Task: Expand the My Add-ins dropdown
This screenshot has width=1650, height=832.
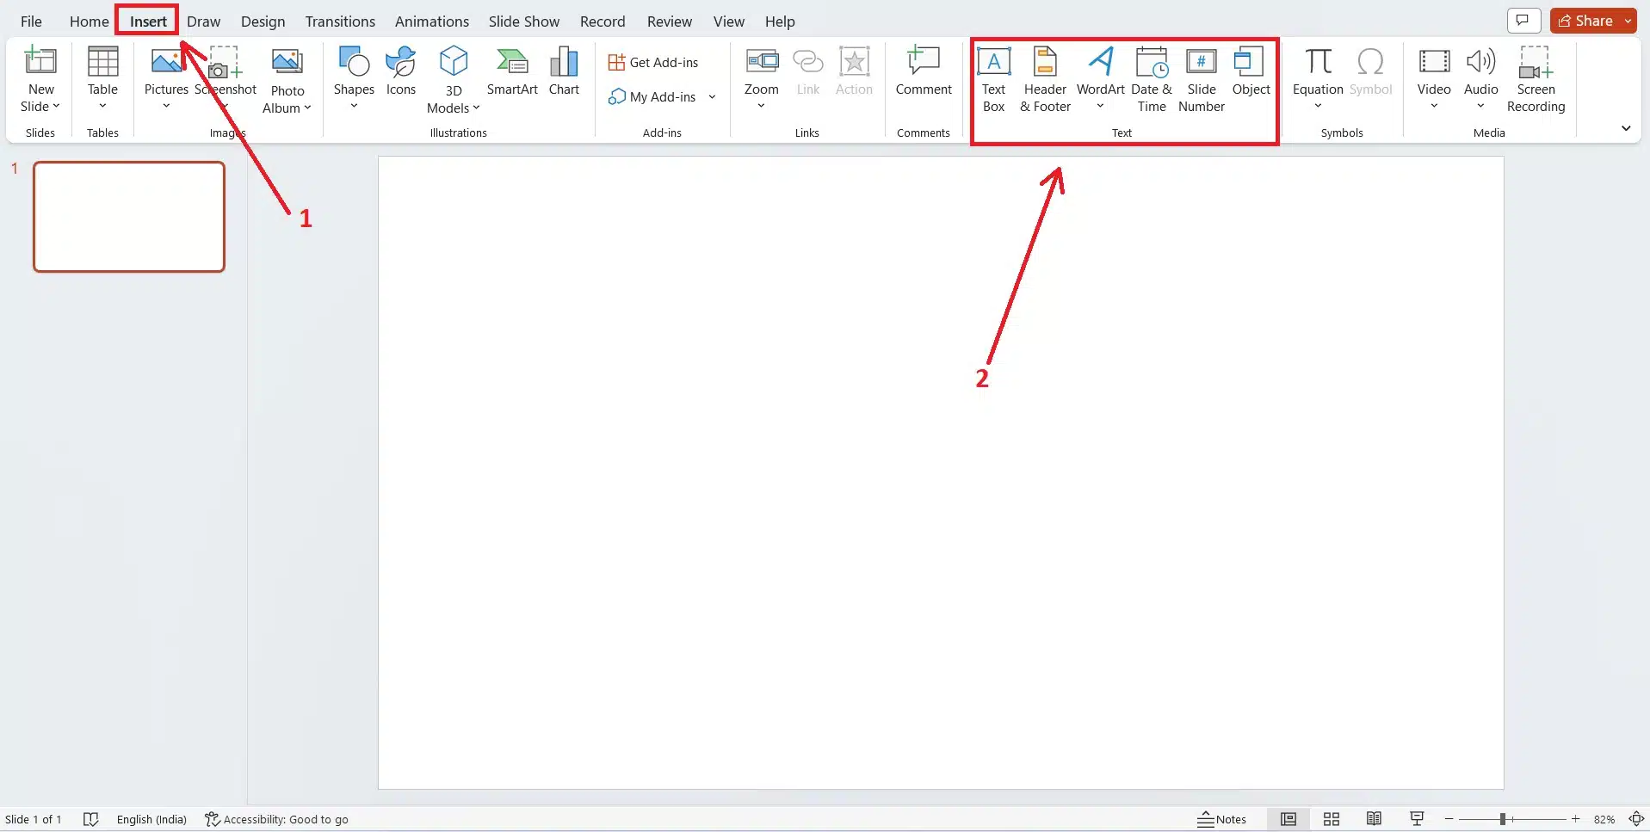Action: [x=712, y=96]
